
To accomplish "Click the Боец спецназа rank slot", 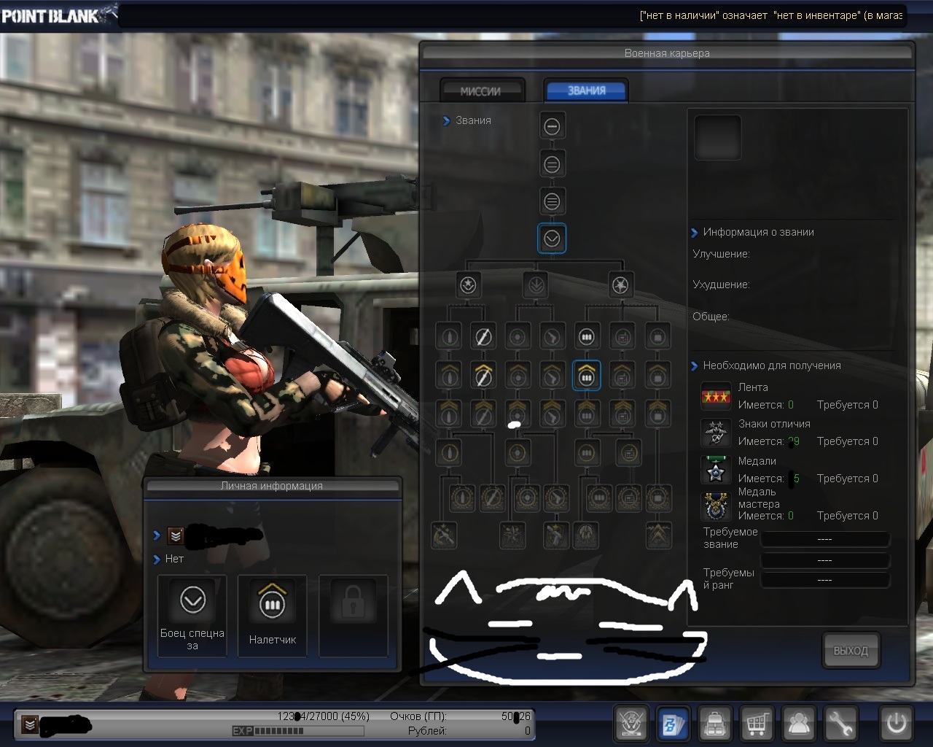I will [x=192, y=615].
